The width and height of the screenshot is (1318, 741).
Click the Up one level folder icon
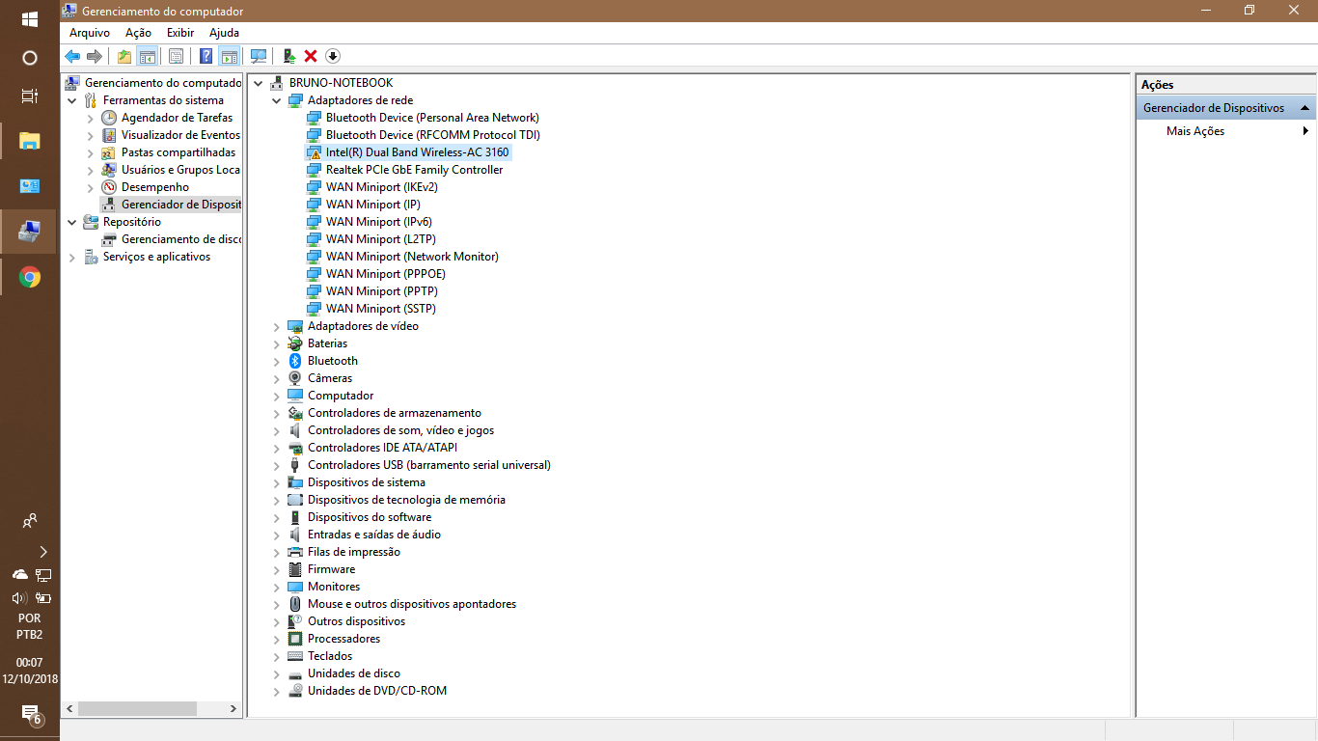click(x=124, y=56)
